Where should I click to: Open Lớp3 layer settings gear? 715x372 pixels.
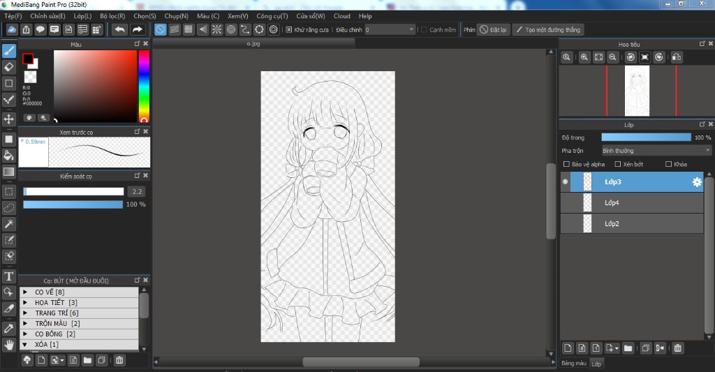point(697,182)
